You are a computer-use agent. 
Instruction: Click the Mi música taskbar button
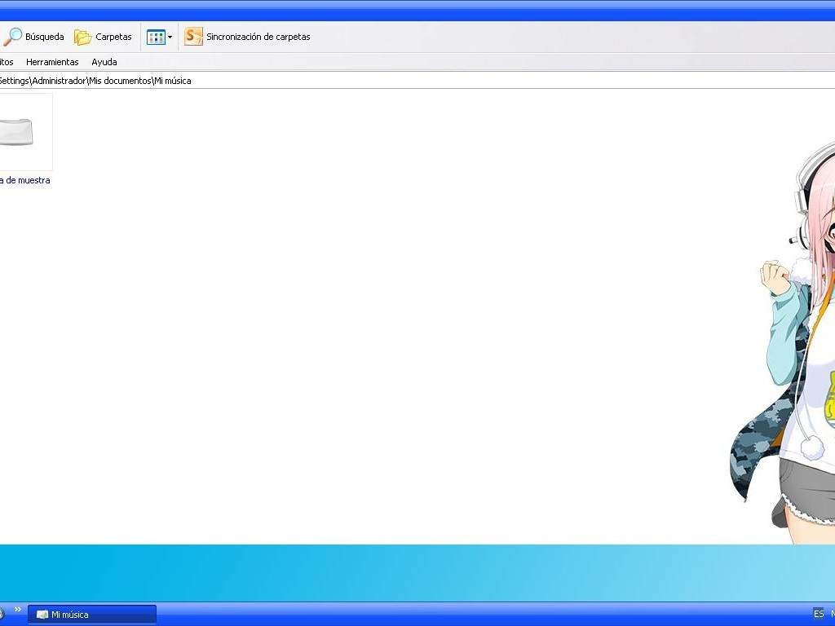[92, 615]
